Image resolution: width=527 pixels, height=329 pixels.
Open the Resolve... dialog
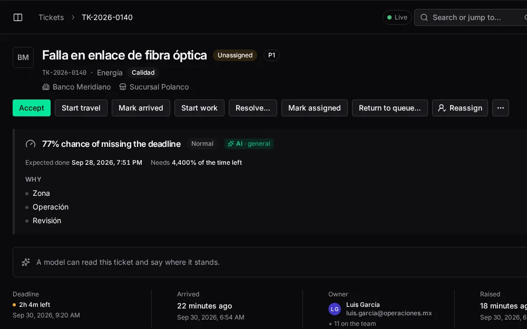(x=253, y=108)
